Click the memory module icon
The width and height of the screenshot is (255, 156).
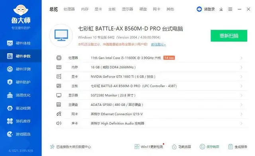coord(59,67)
